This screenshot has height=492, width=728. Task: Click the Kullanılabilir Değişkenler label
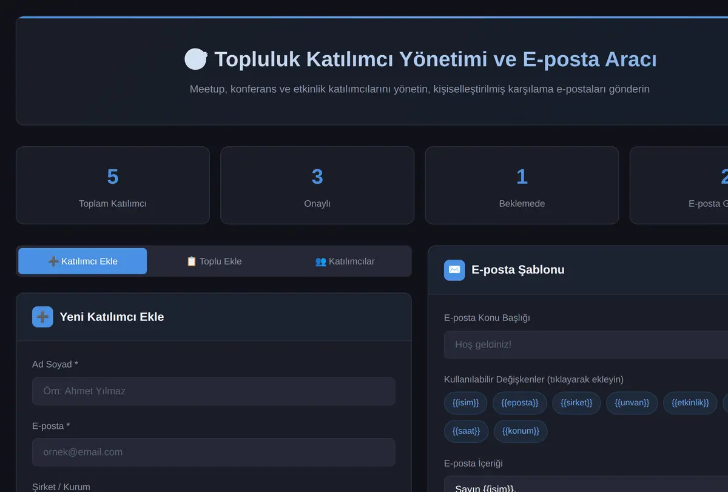point(534,380)
